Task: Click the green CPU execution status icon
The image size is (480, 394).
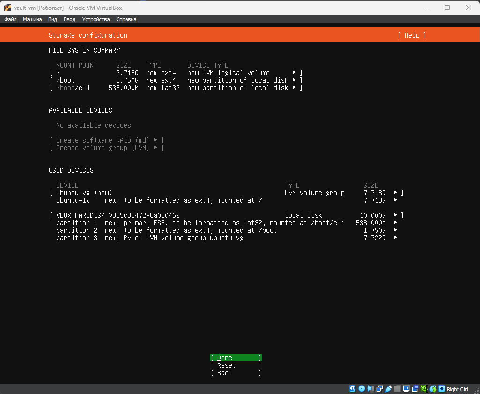Action: (x=424, y=389)
